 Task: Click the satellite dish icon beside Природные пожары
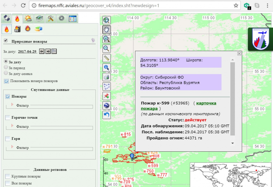pyautogui.click(x=93, y=40)
